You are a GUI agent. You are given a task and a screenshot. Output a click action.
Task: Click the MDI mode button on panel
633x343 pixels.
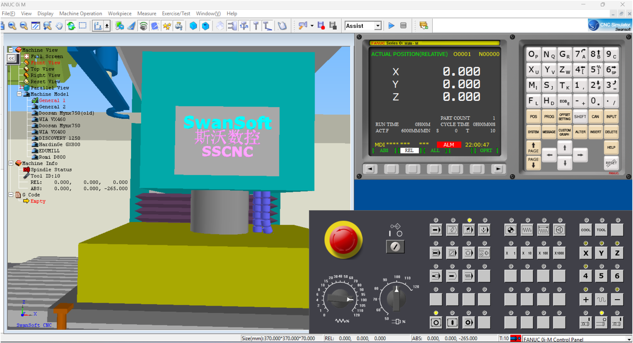[x=469, y=230]
